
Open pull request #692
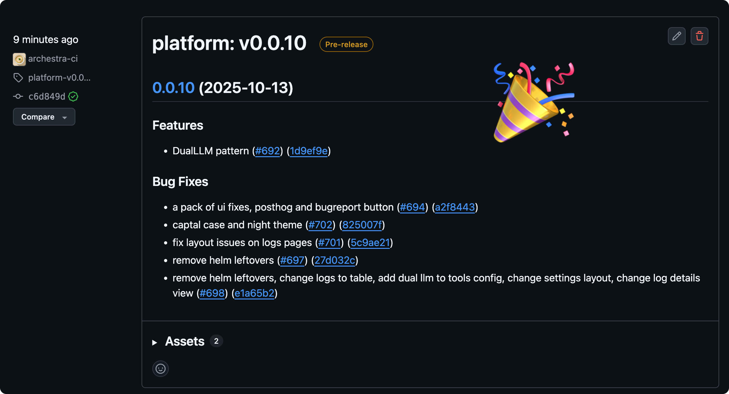[x=268, y=151]
